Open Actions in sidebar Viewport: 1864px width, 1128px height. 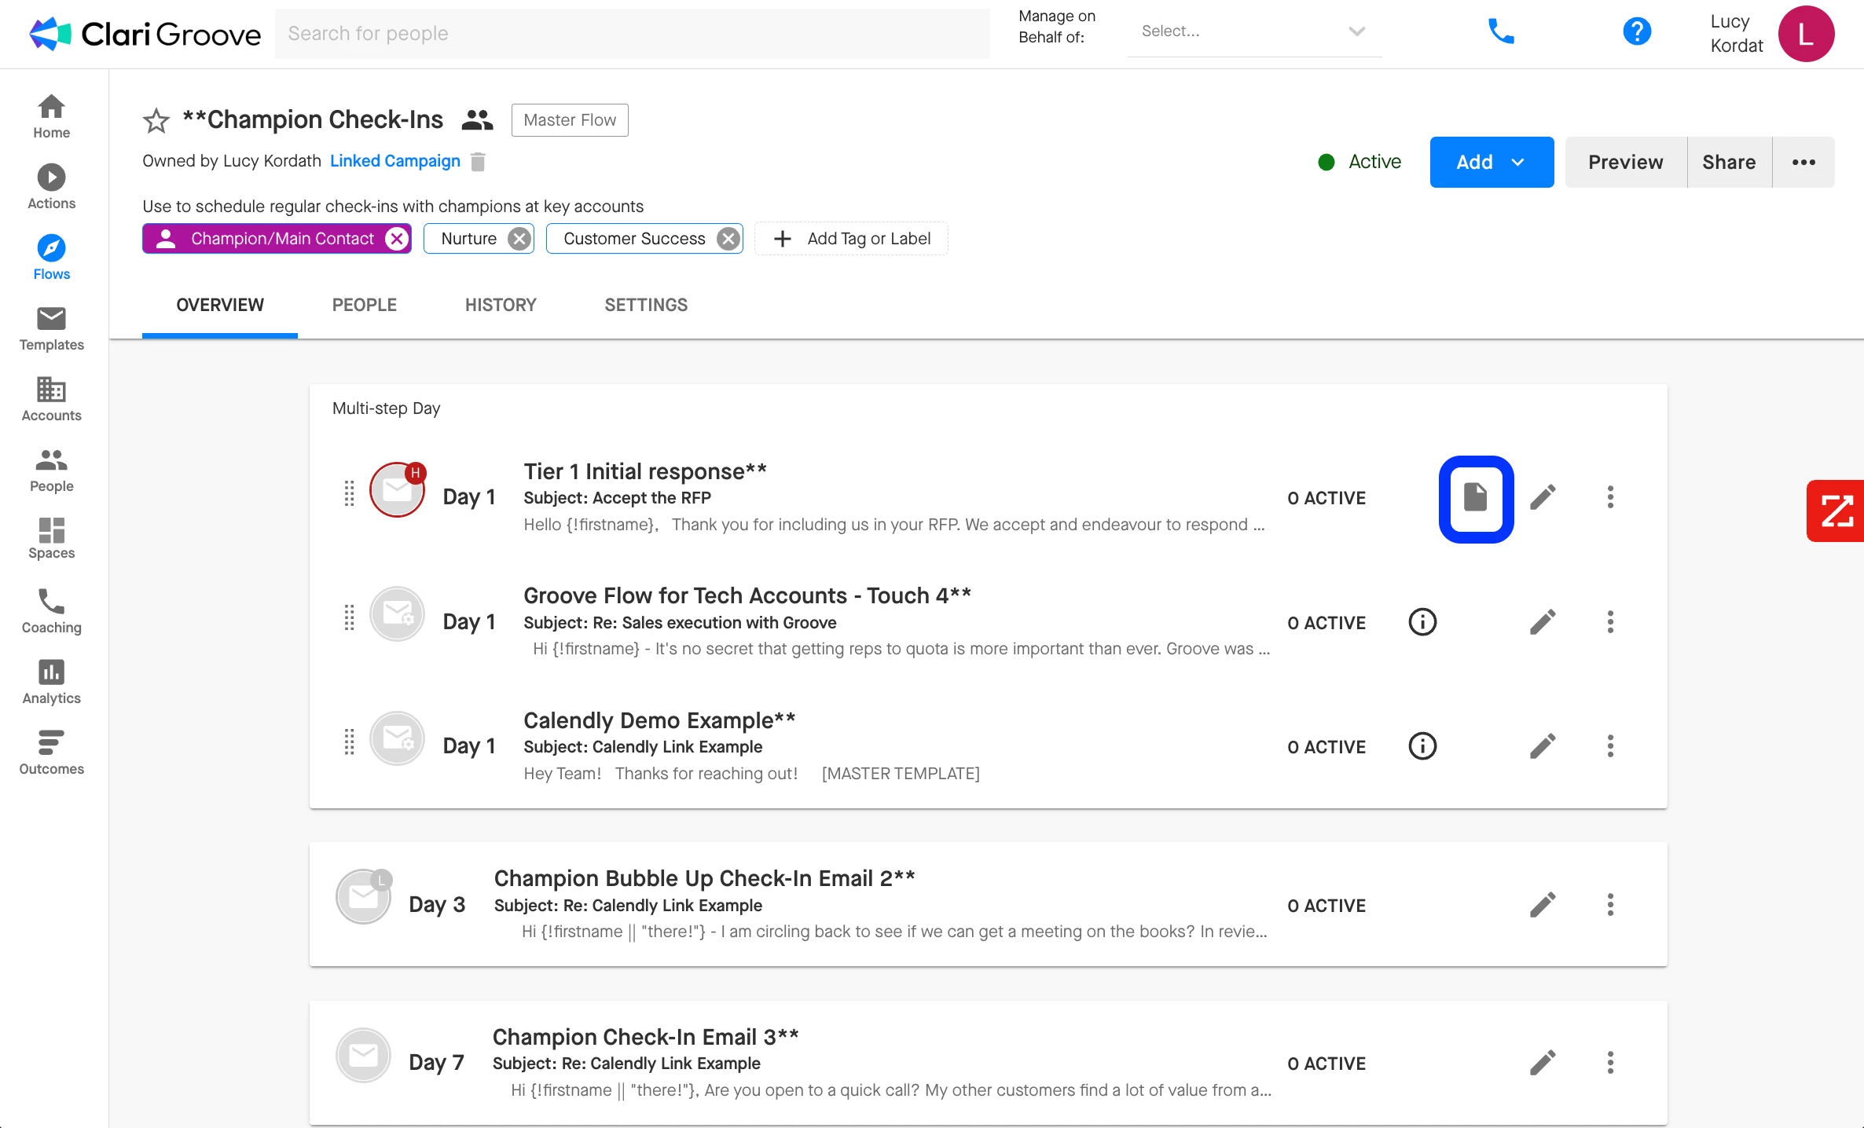click(51, 187)
